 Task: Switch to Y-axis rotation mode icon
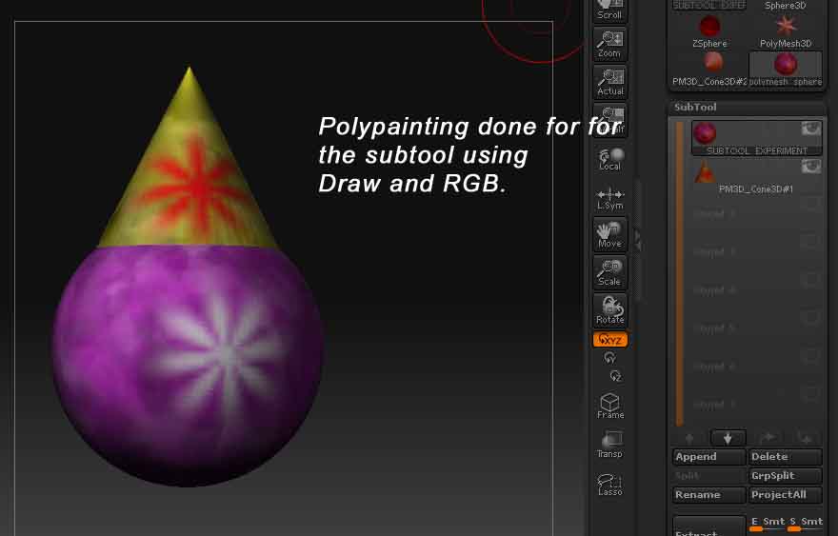coord(609,358)
